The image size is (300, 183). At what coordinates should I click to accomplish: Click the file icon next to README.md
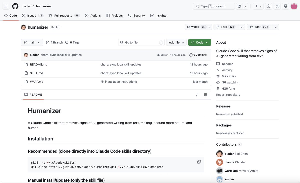coord(26,64)
